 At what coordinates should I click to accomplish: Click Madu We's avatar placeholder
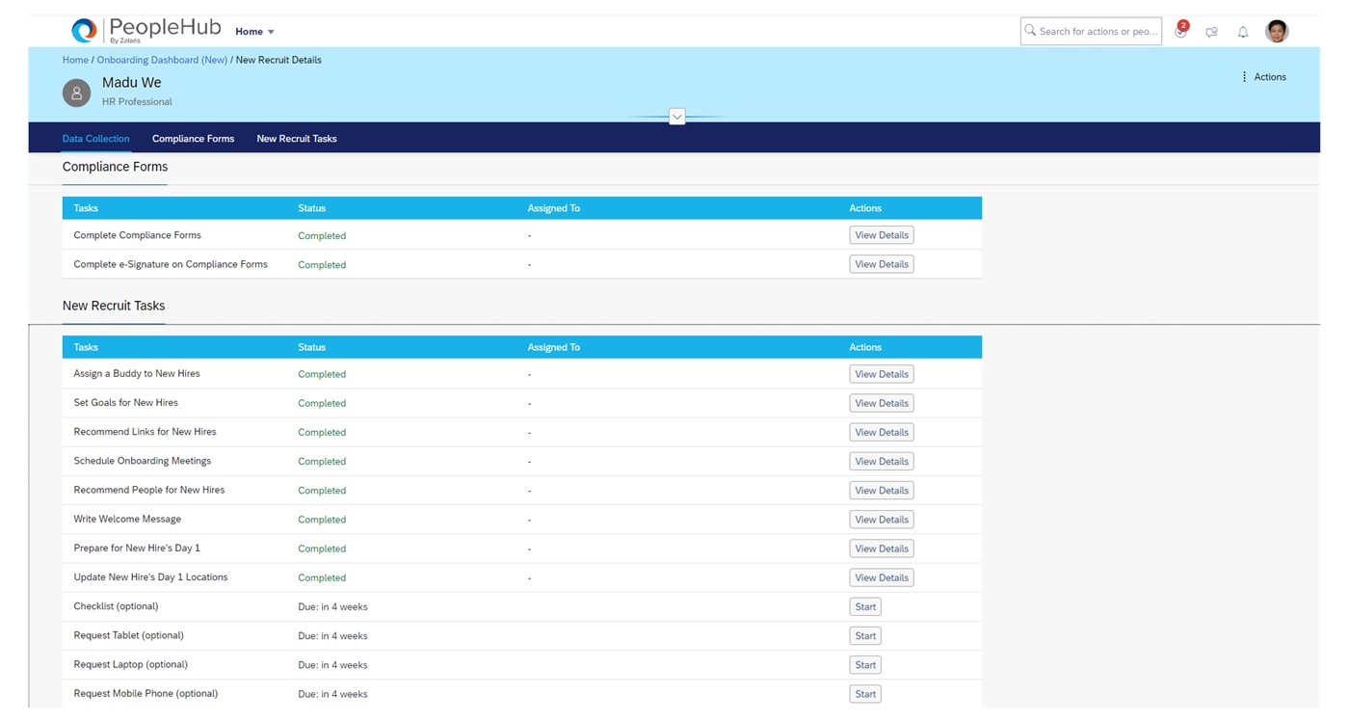[76, 93]
